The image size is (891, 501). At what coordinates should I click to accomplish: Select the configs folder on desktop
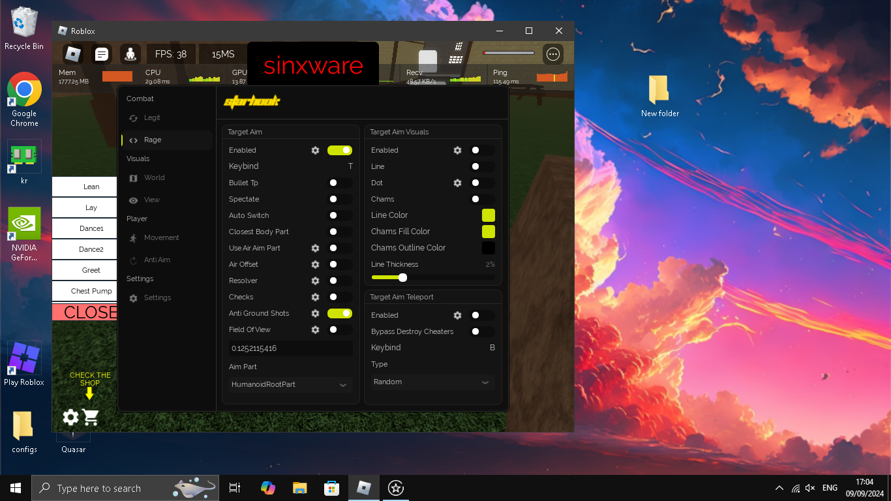click(x=24, y=432)
